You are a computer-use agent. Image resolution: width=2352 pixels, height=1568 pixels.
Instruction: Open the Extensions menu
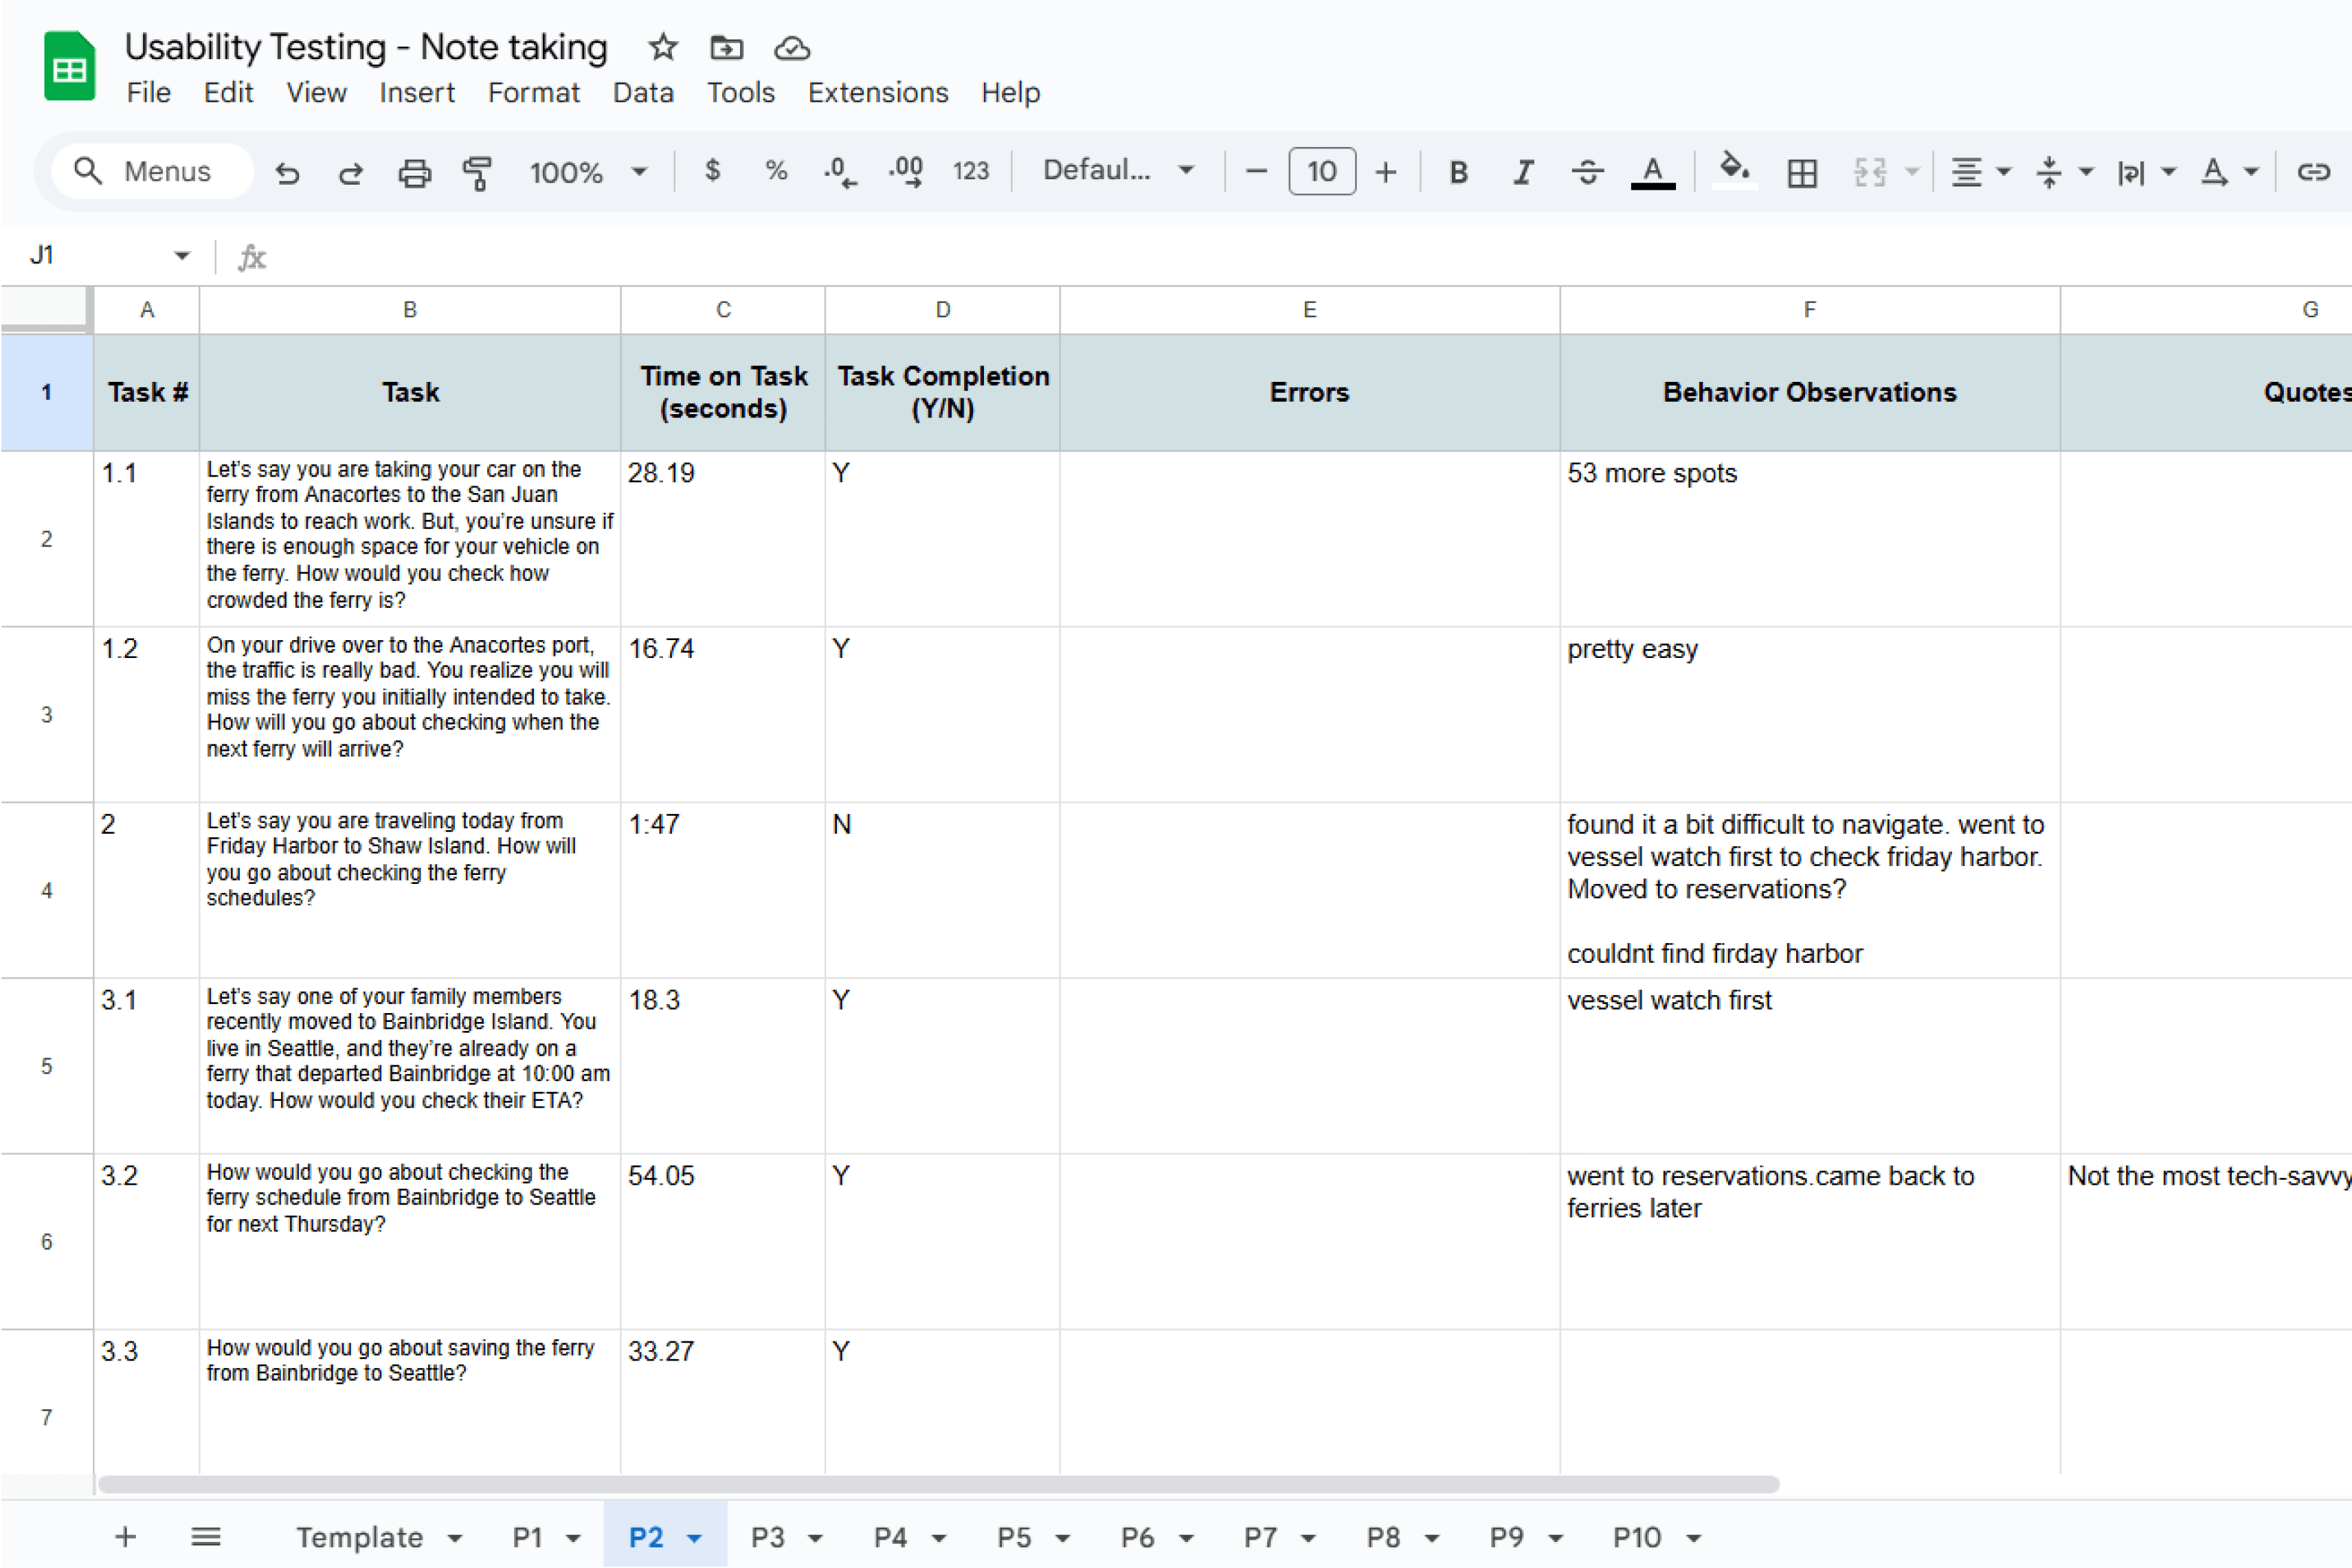pos(877,92)
